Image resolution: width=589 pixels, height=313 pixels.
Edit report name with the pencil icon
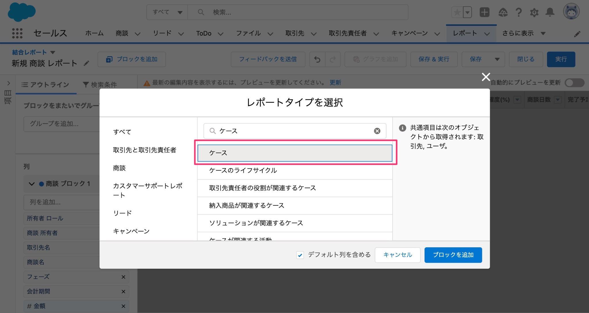86,63
